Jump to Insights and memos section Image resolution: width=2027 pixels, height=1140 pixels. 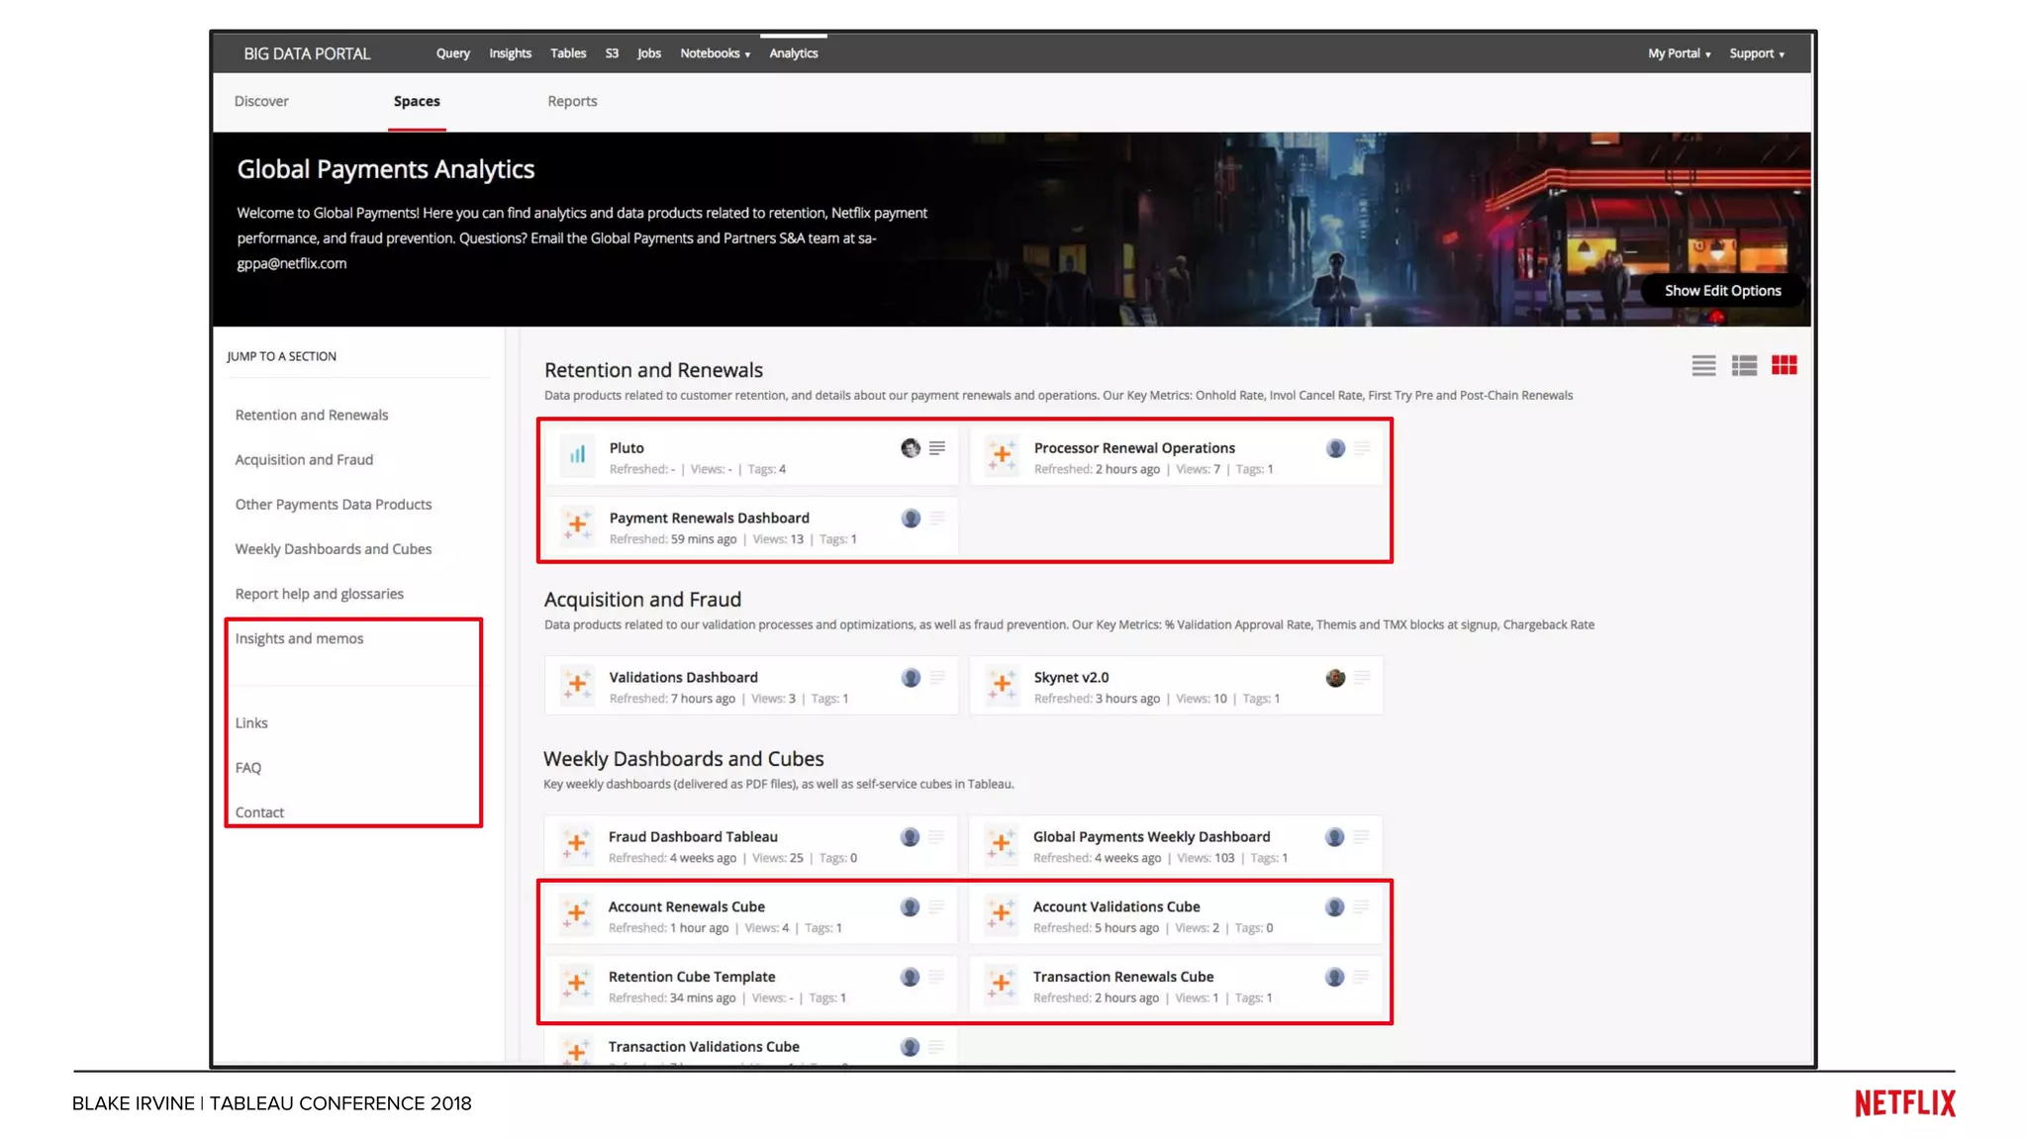point(299,638)
